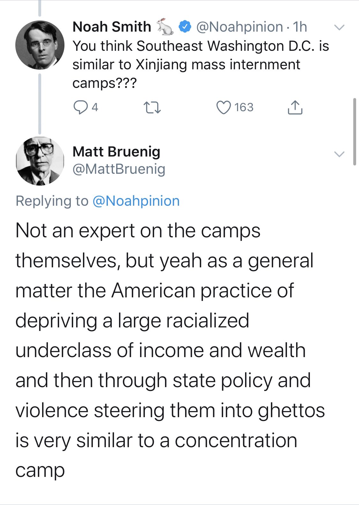Open the Matt Bruenig display name
This screenshot has height=505, width=359.
click(x=116, y=151)
